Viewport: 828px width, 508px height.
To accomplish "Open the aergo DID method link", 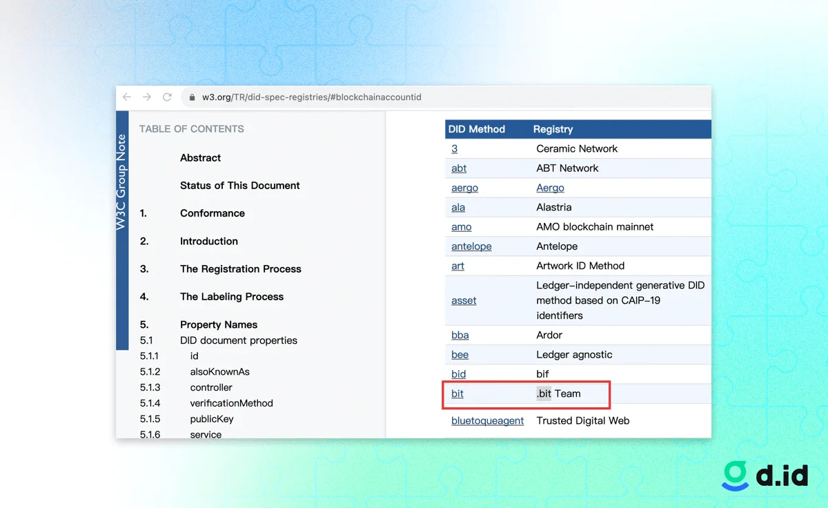I will tap(464, 188).
